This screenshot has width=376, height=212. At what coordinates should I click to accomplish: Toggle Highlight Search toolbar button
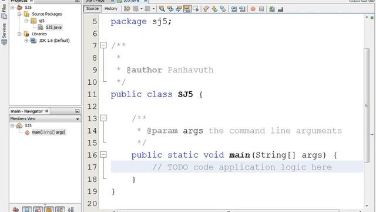(187, 9)
